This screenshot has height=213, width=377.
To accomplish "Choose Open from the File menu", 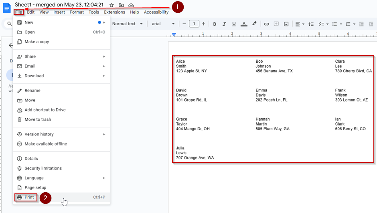I will [x=61, y=32].
